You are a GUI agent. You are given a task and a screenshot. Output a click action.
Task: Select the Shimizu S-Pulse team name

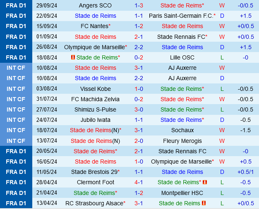(x=95, y=109)
